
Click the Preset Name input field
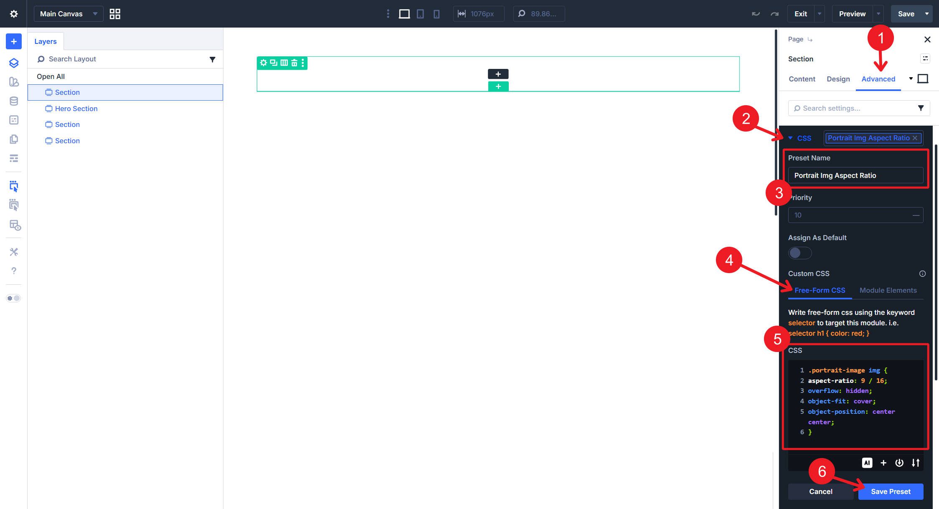855,175
